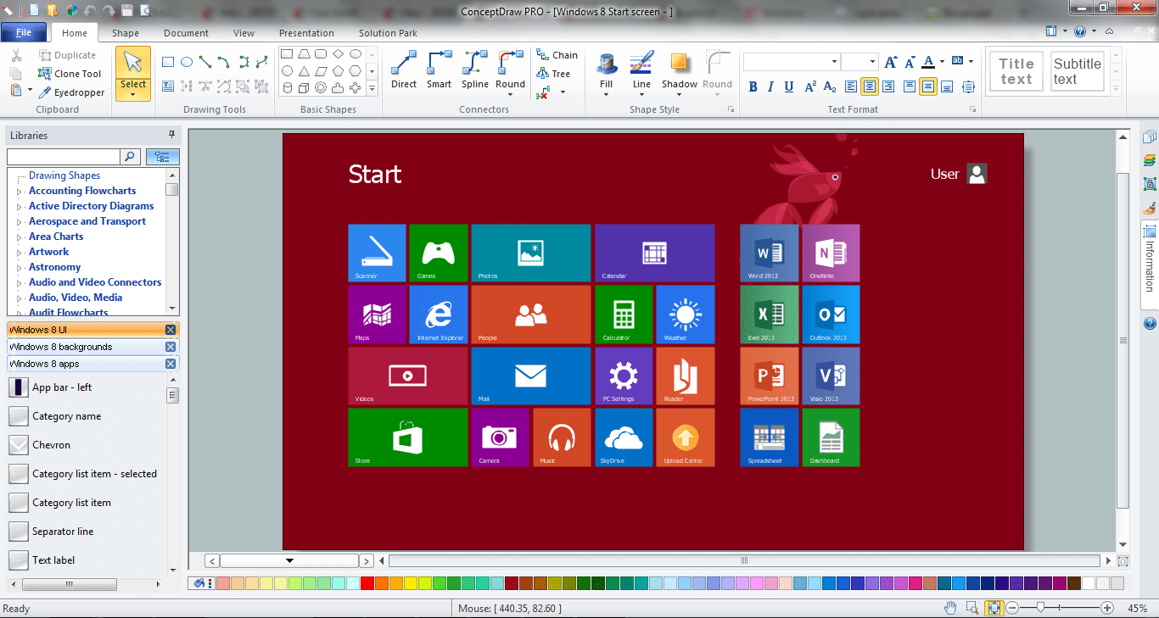Screen dimensions: 1159x618
Task: Activate the Chain connection mode
Action: pyautogui.click(x=557, y=55)
